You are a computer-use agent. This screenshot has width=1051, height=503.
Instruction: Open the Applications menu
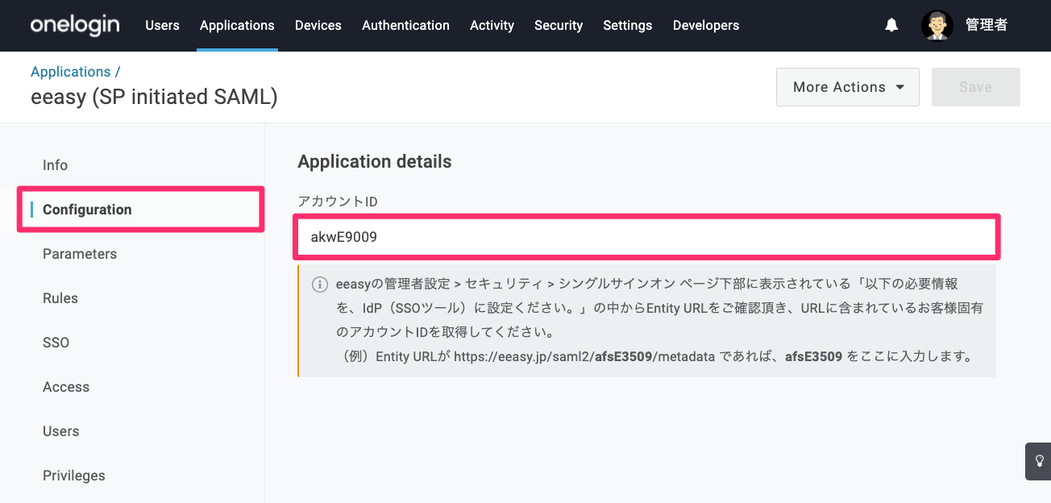[237, 25]
